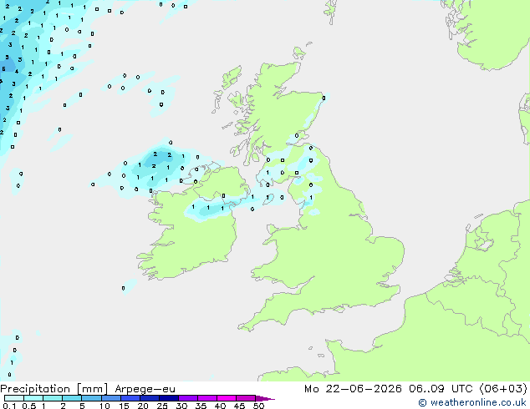Click the 5 to 10 mm legend swatch
Screen dimensions: 530x409
(91, 398)
